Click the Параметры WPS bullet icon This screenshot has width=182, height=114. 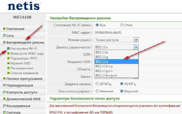click(8, 58)
